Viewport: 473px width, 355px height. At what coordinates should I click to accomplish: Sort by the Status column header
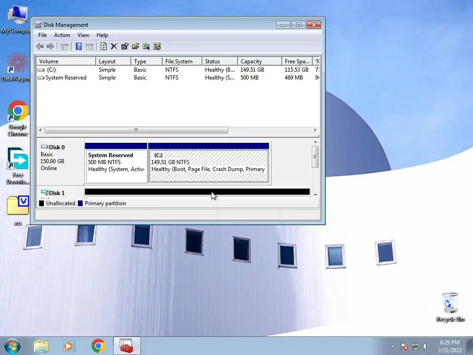click(x=220, y=61)
